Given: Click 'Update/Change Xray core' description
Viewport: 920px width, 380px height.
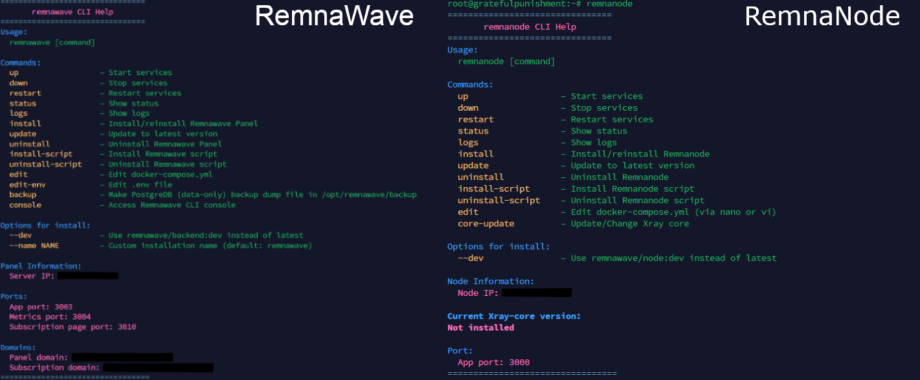Looking at the screenshot, I should tap(630, 224).
